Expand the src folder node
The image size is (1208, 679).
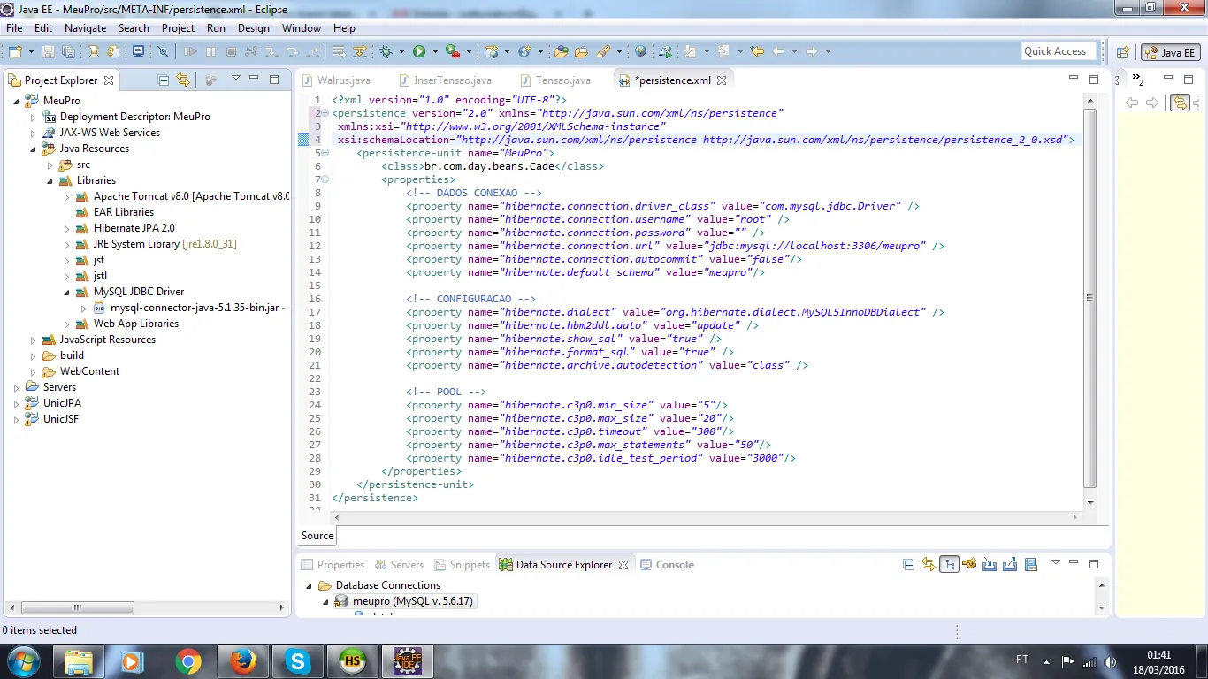[50, 165]
